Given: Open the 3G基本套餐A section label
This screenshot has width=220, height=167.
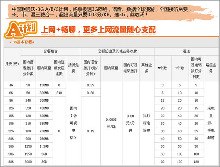Looking at the screenshot, I should tap(23, 42).
